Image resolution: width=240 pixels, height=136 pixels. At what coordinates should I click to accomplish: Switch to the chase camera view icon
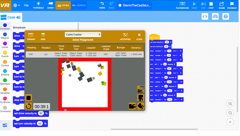[x=132, y=106]
